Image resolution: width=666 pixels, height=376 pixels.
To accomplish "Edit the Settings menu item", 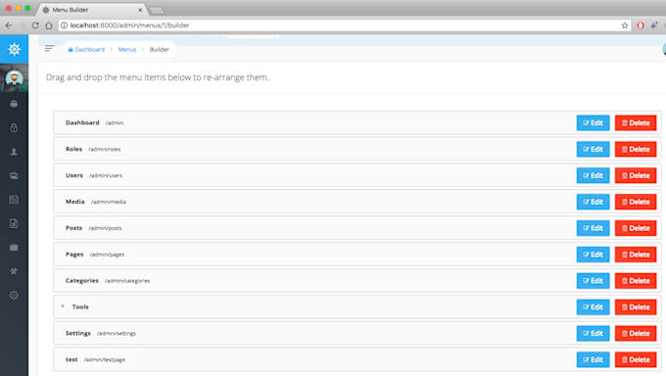I will [593, 334].
